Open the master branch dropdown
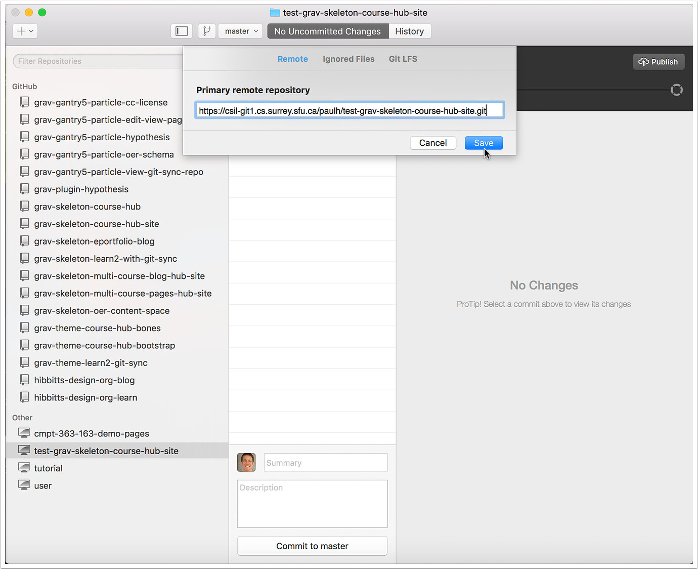Viewport: 698px width, 569px height. (240, 31)
